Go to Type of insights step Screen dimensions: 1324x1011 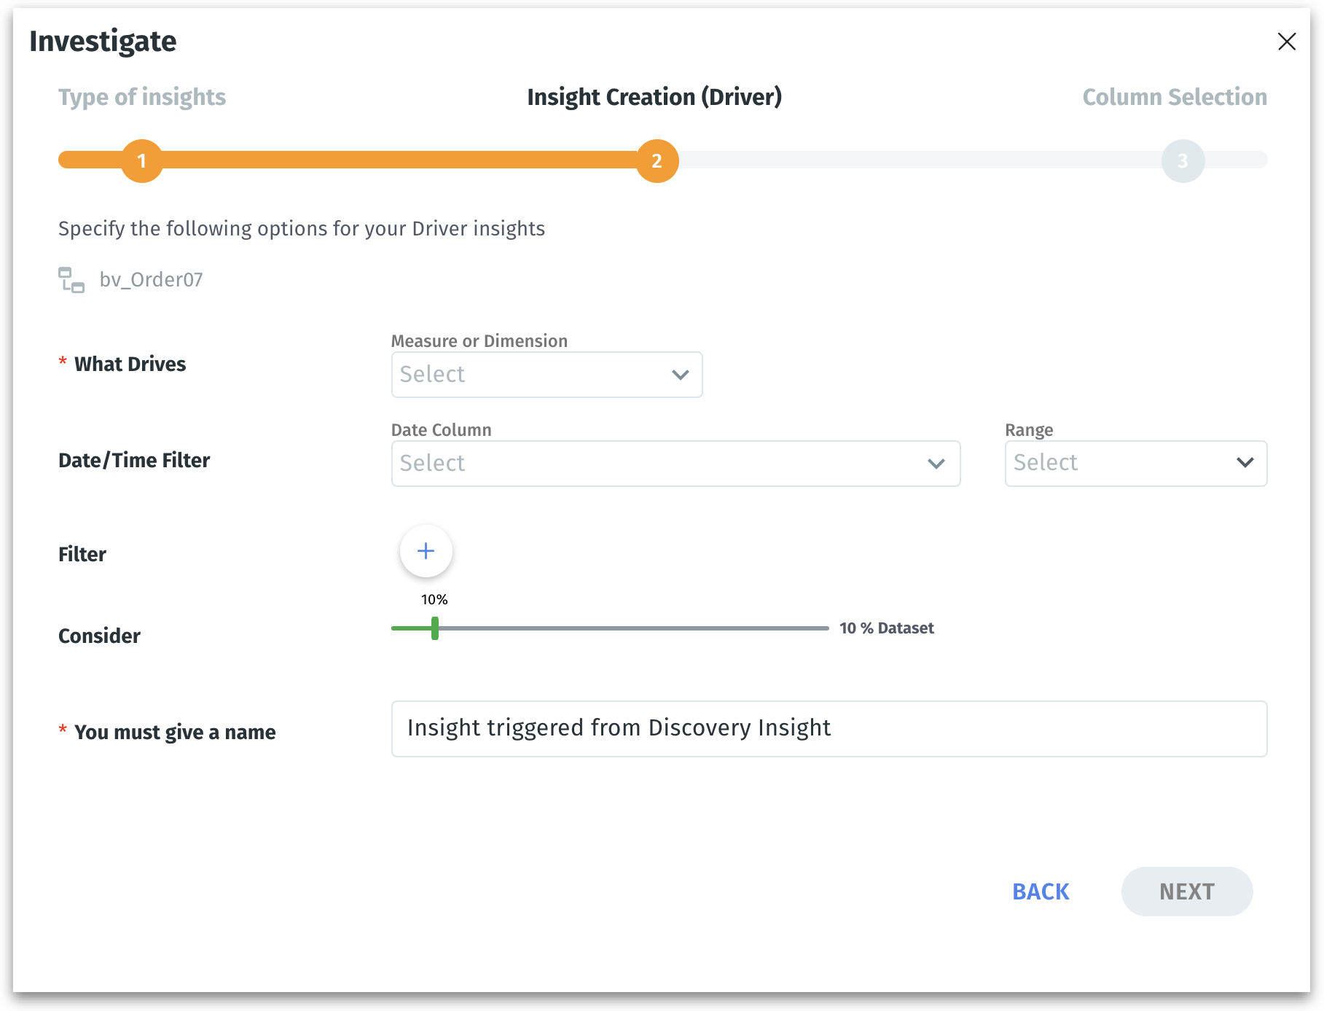click(x=142, y=97)
